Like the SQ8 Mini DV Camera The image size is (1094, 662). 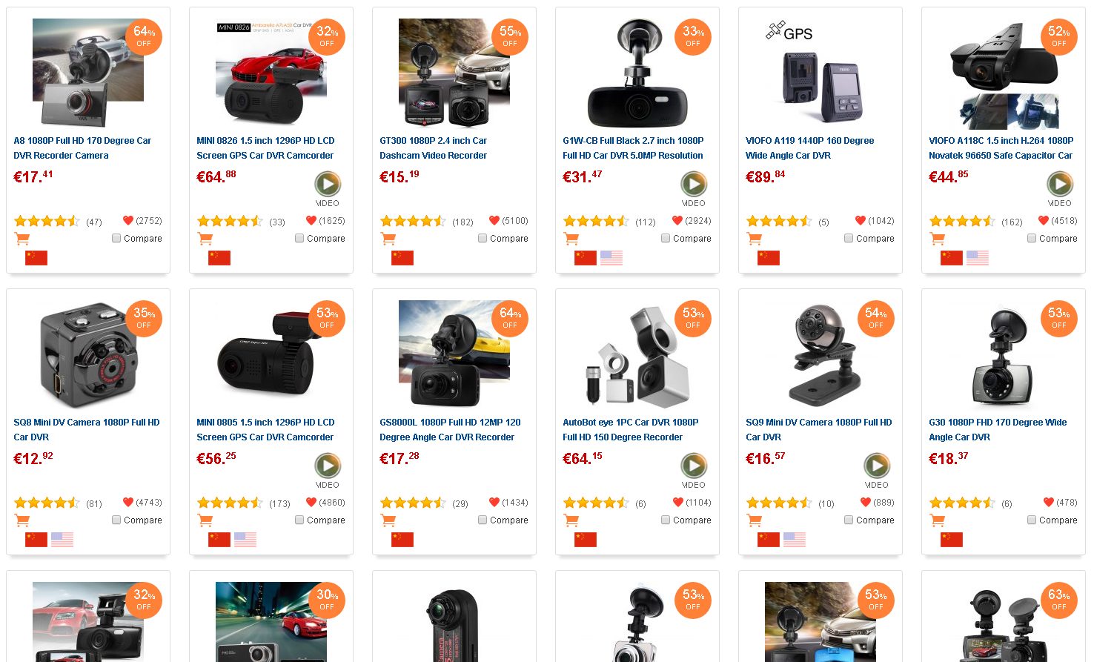(128, 502)
